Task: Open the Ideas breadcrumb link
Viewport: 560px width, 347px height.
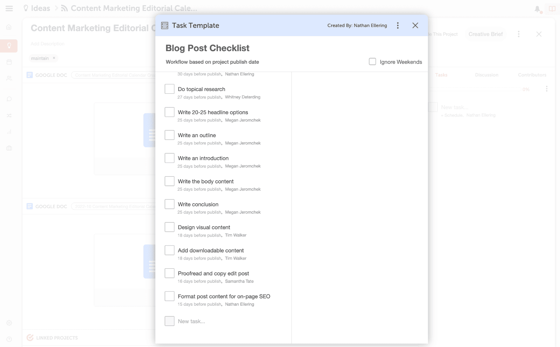Action: (40, 8)
